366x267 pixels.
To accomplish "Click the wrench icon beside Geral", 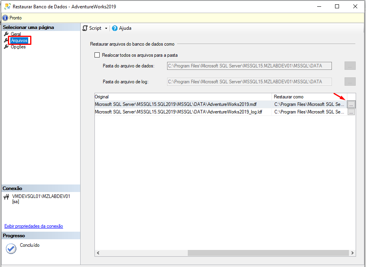I will point(6,34).
